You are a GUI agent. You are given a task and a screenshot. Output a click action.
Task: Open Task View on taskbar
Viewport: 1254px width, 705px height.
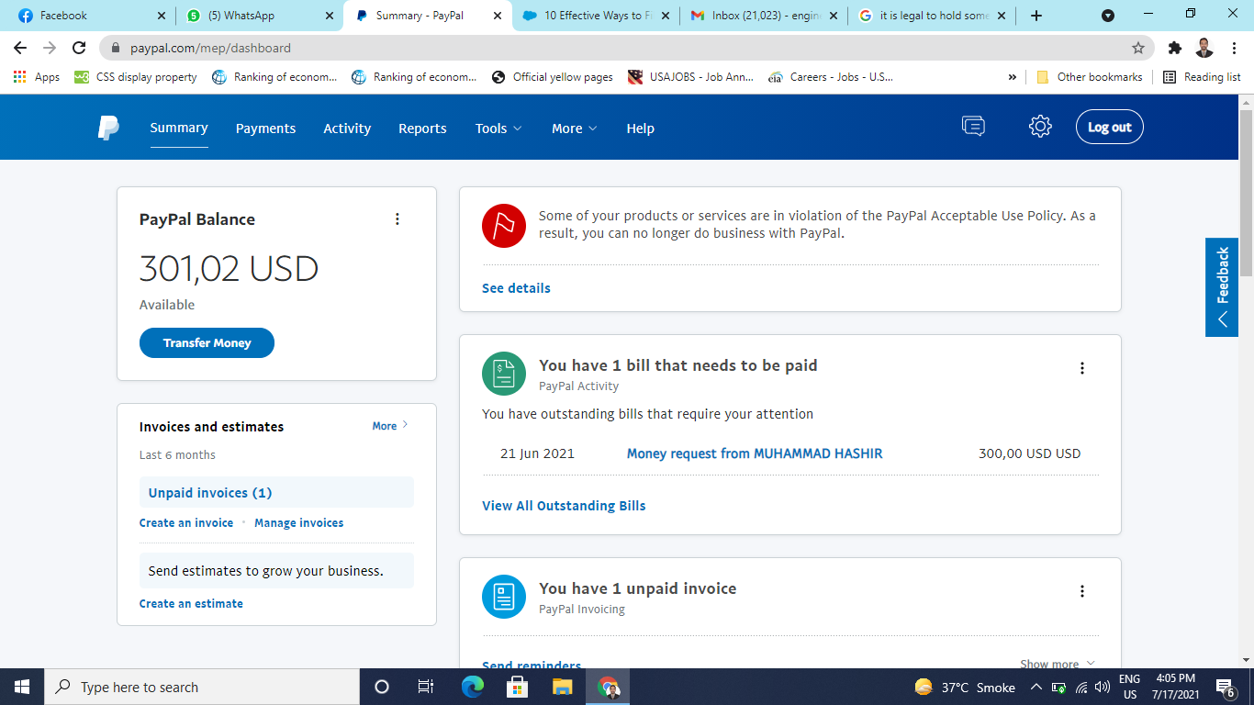(426, 687)
